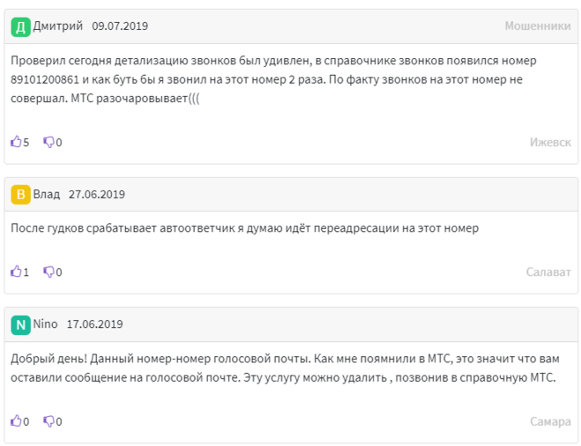
Task: Click Влад's comment text about автоответчик
Action: (x=244, y=228)
